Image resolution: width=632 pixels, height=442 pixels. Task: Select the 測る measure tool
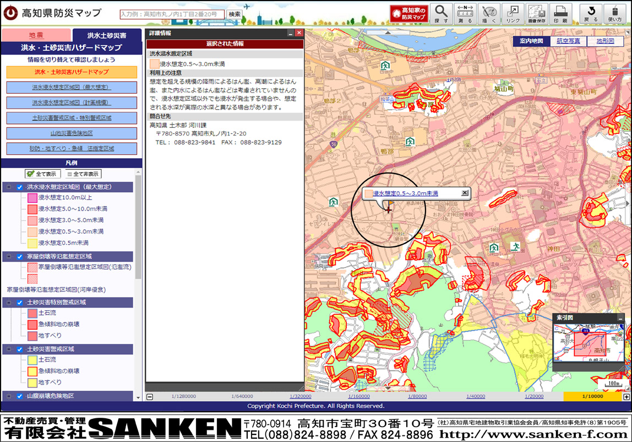click(x=465, y=14)
